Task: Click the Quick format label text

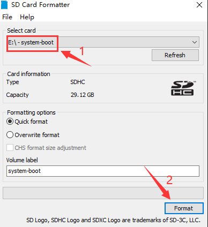Action: pyautogui.click(x=31, y=122)
